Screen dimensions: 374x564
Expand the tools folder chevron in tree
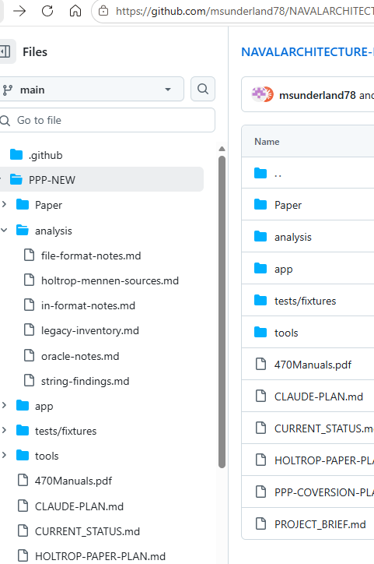coord(5,455)
